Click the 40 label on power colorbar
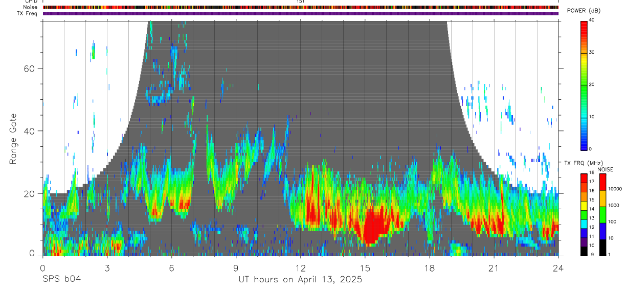Screen dimensions: 628x290 coord(592,20)
